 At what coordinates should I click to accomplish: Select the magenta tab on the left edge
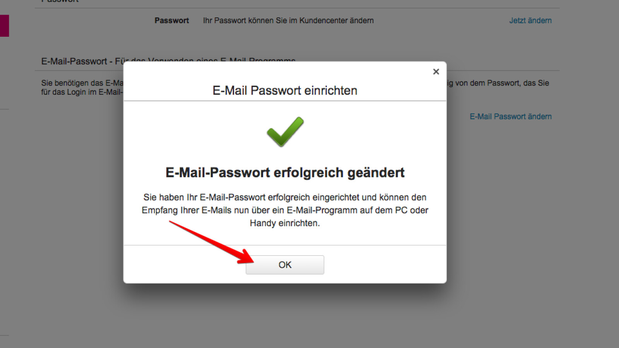pos(4,26)
